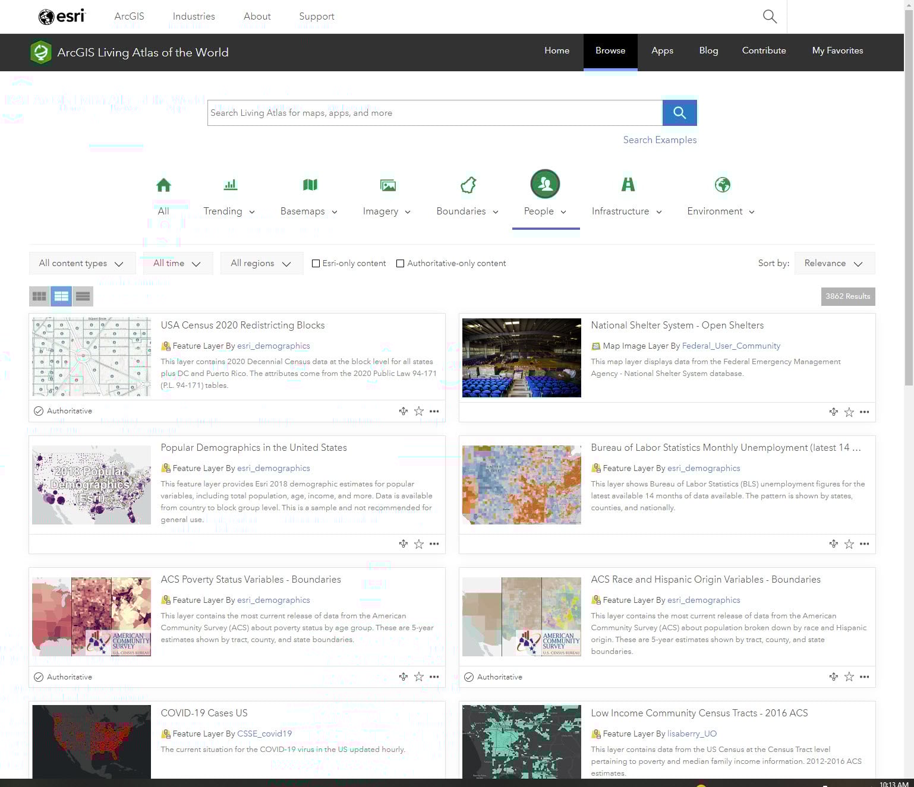Open the Blog tab
The width and height of the screenshot is (914, 787).
click(x=708, y=51)
